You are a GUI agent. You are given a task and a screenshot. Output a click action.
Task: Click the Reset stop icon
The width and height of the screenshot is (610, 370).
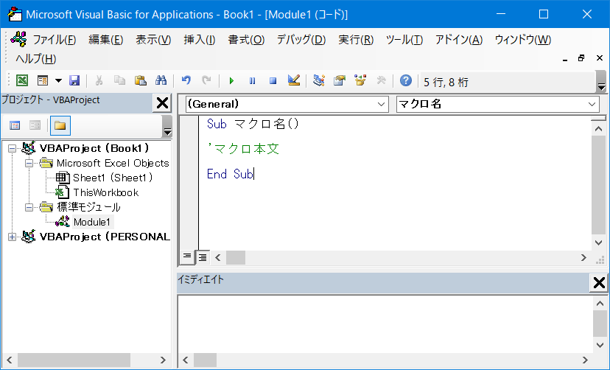(x=273, y=80)
